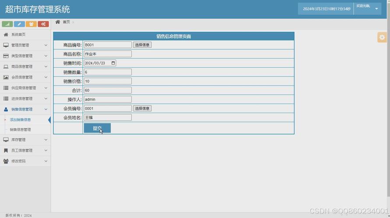
Task: Expand the 库存管理 sidebar section
Action: point(25,140)
